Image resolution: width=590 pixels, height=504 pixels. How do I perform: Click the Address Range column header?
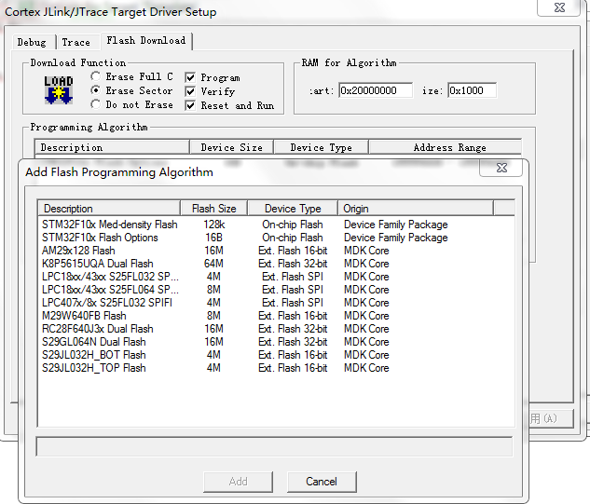click(x=446, y=147)
